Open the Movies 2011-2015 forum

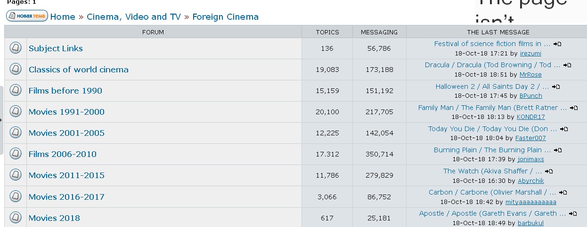66,175
